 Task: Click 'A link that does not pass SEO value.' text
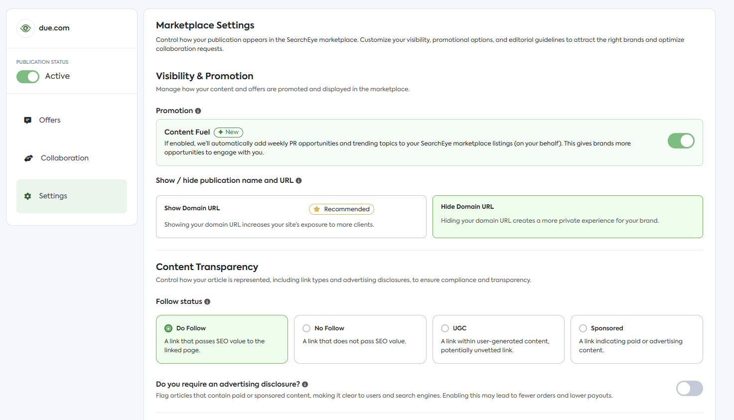click(354, 341)
